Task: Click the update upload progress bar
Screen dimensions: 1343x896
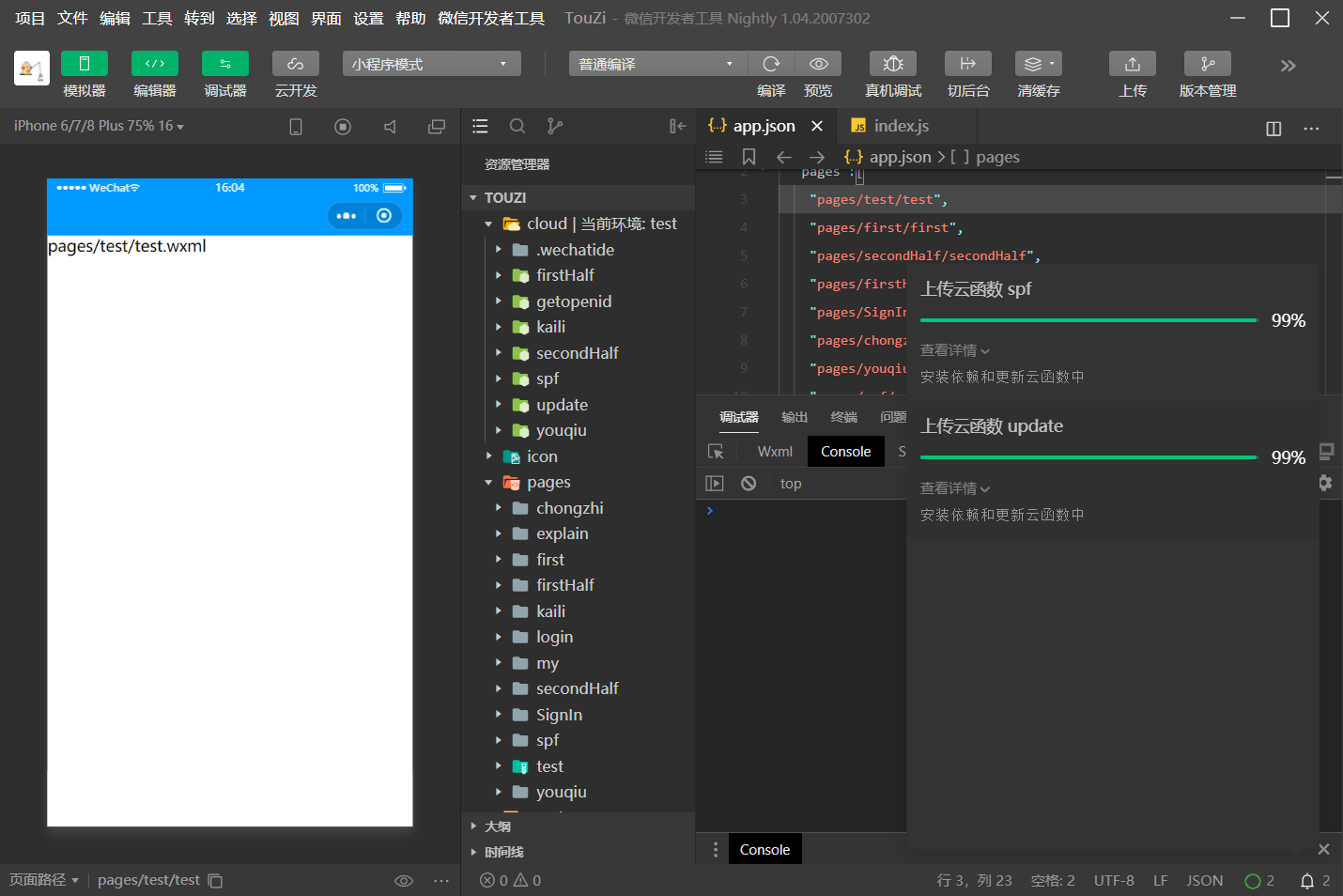Action: tap(1088, 457)
